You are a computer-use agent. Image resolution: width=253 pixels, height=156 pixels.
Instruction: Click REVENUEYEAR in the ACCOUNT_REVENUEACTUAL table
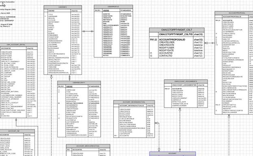click(125, 117)
